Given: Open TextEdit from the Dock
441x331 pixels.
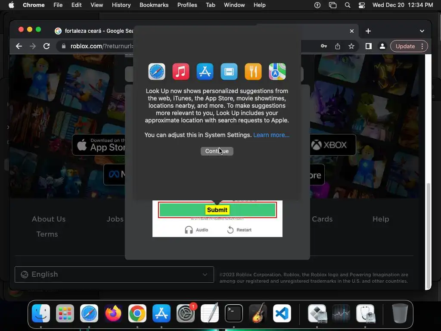Looking at the screenshot, I should 210,313.
